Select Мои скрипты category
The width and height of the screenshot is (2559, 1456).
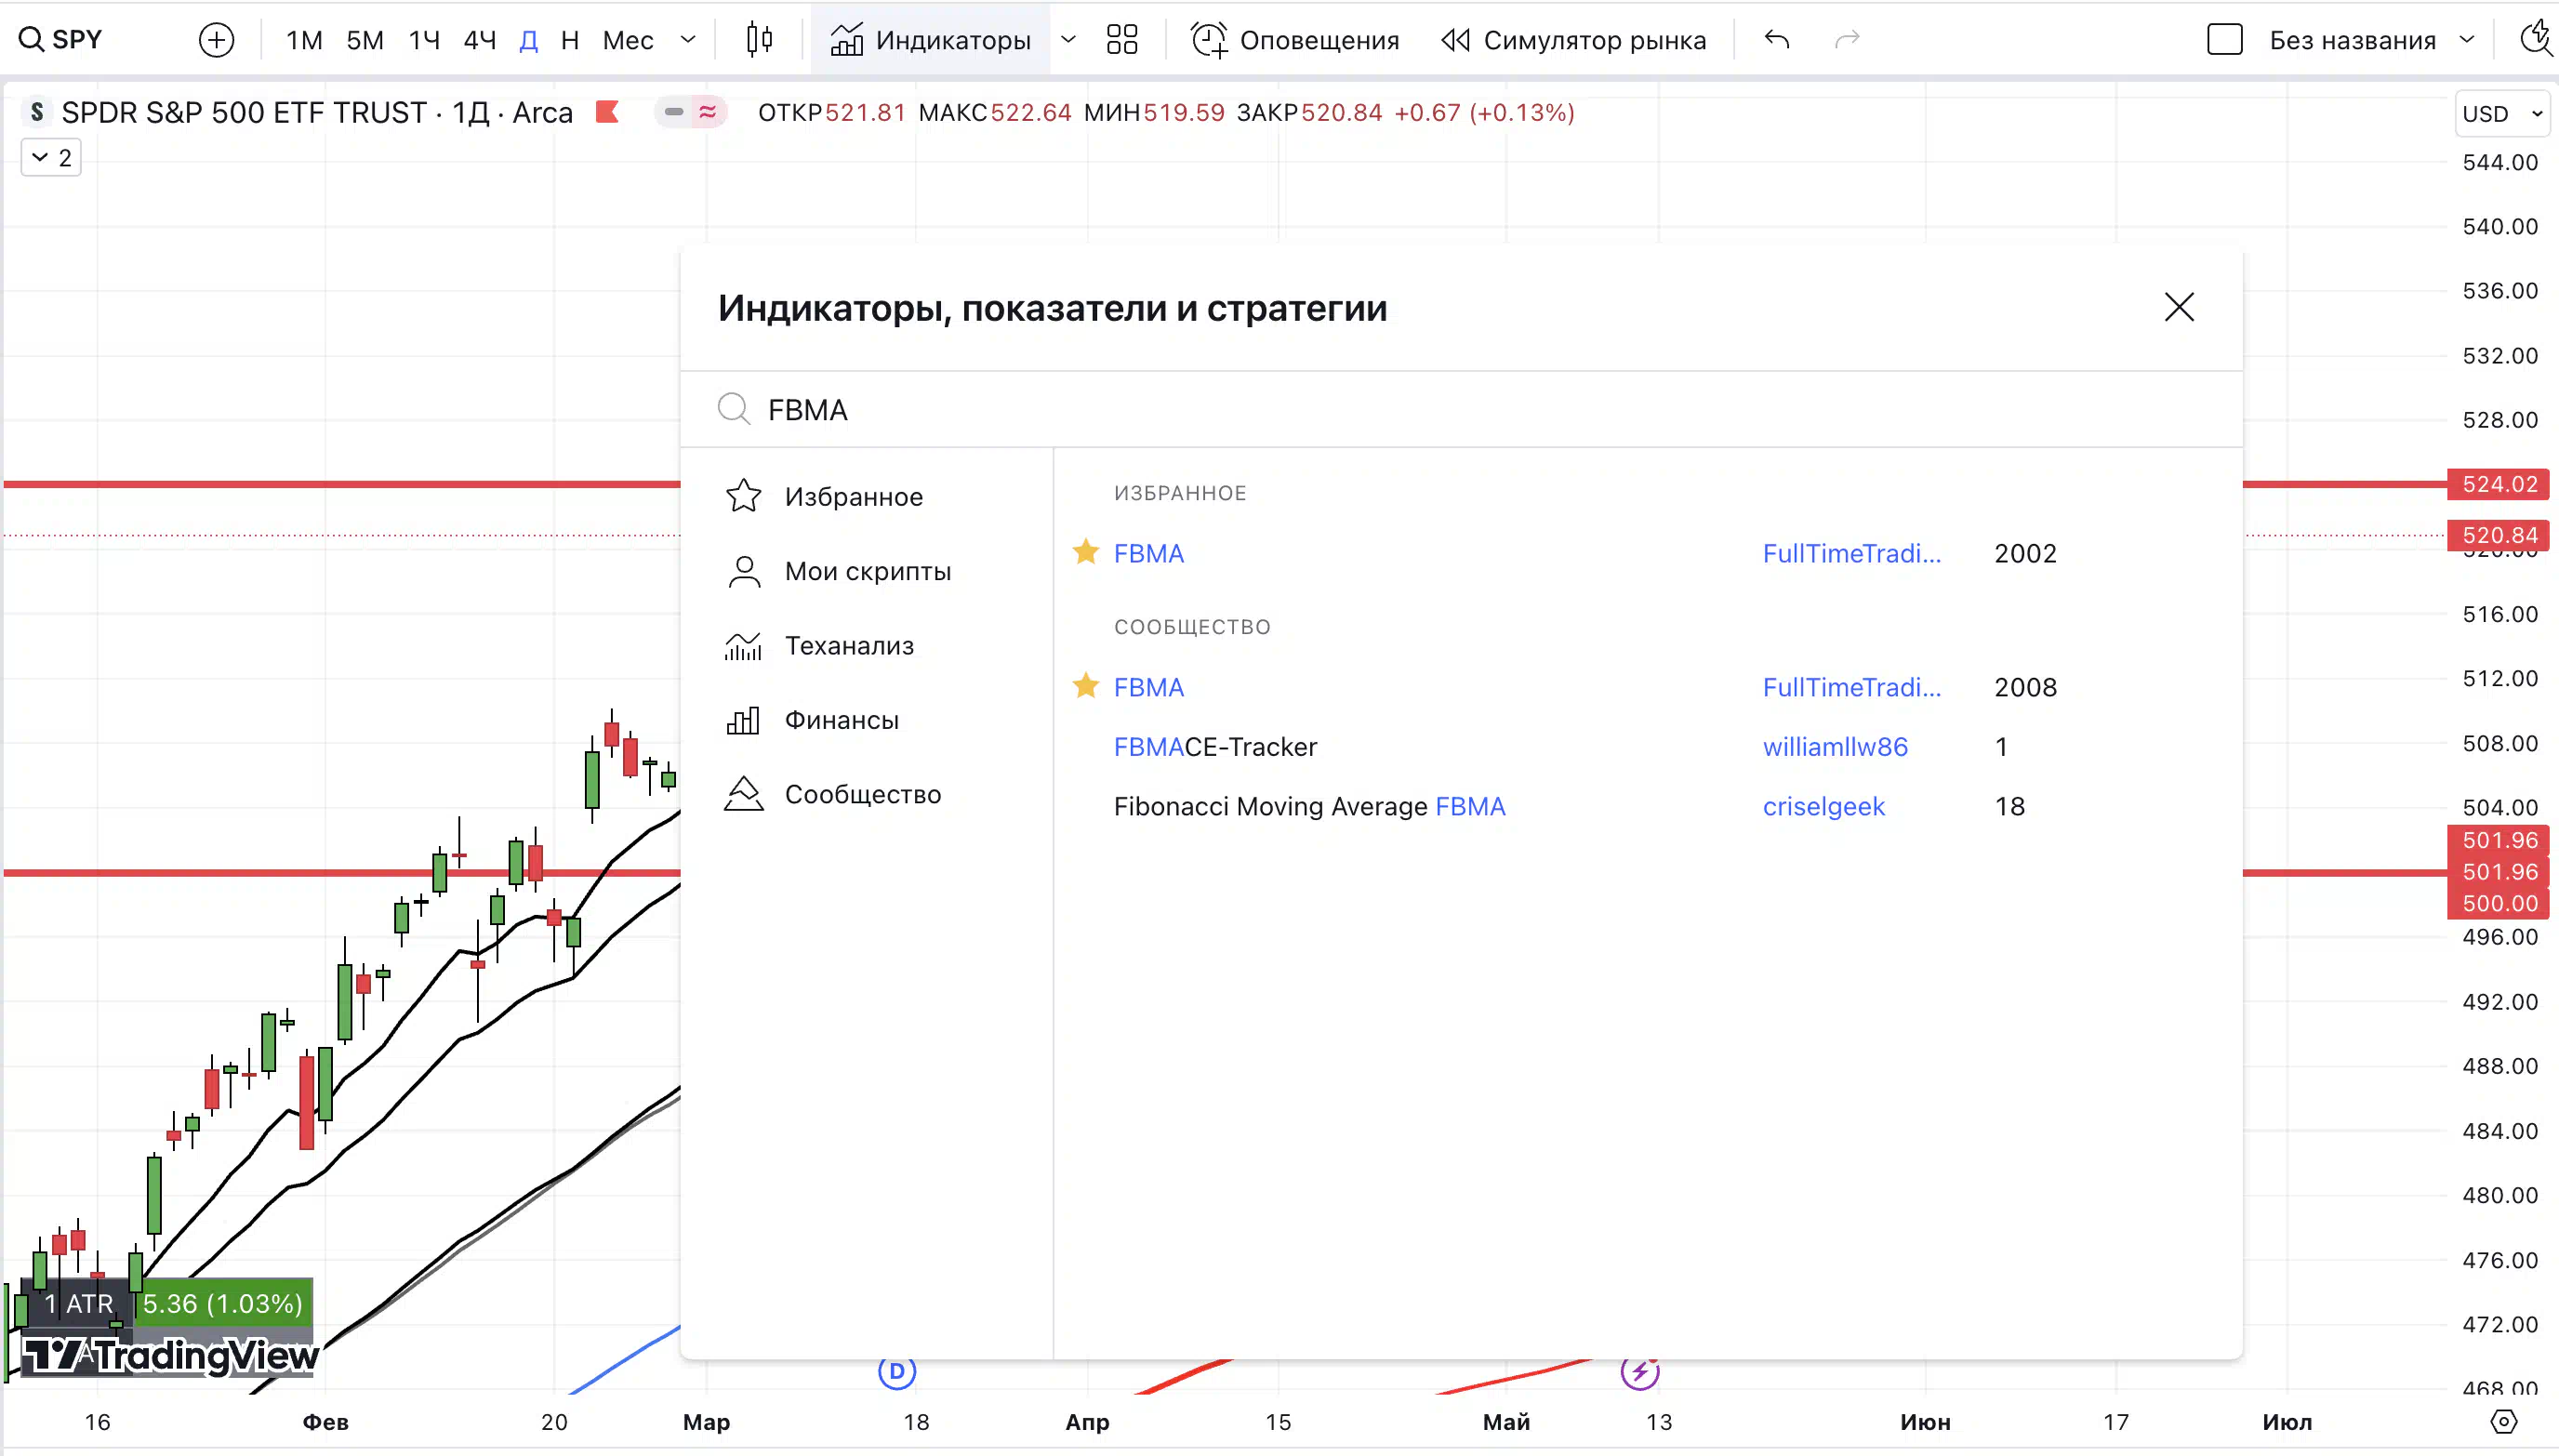(x=866, y=571)
